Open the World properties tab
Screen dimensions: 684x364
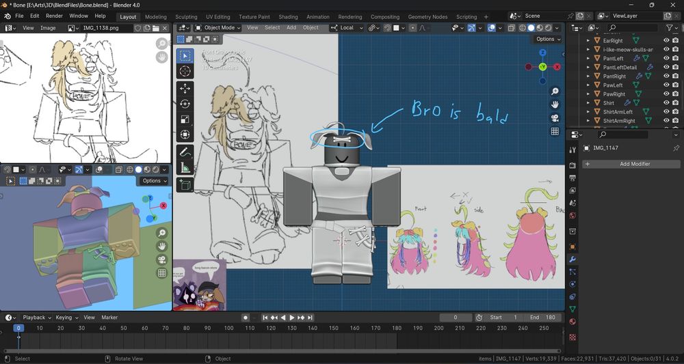coord(573,216)
